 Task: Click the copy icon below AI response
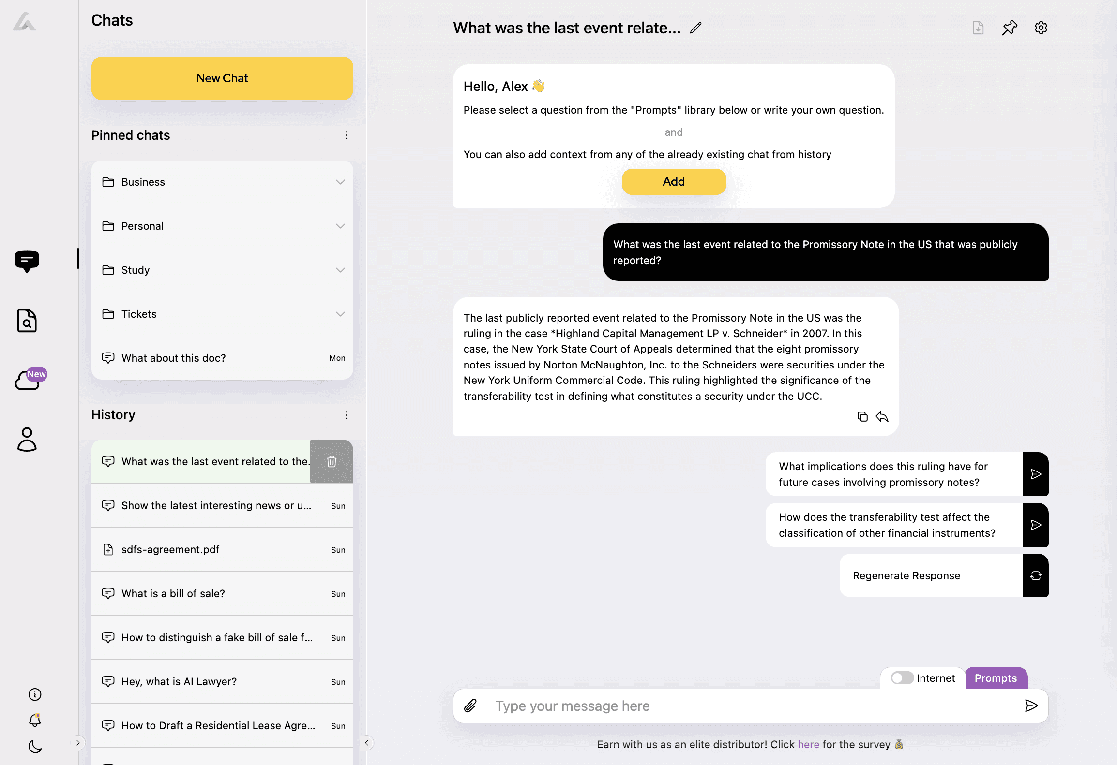point(863,416)
